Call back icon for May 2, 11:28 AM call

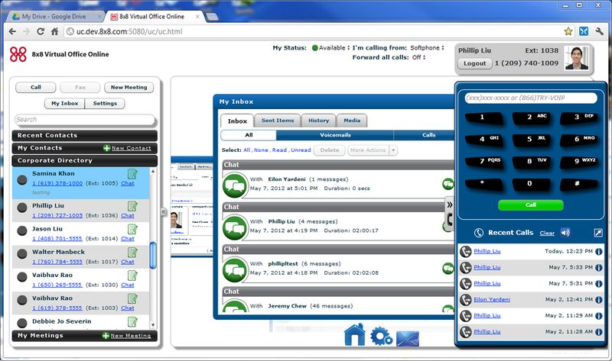pos(465,332)
